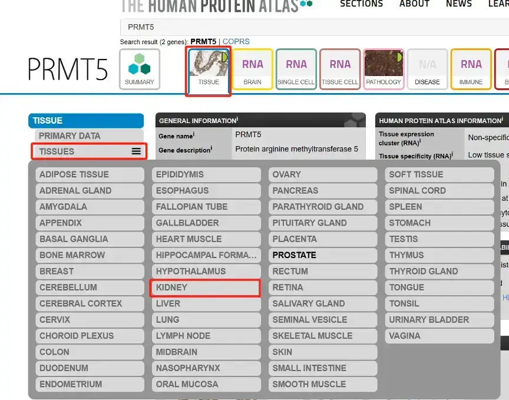Screen dimensions: 509x400
Task: Pick Hippocampal Formation tissue entry
Action: (205, 255)
